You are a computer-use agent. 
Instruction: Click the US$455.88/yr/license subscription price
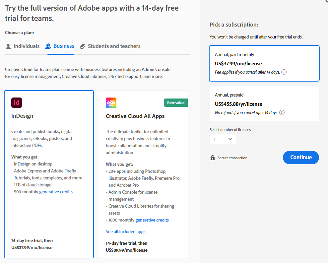pos(238,104)
